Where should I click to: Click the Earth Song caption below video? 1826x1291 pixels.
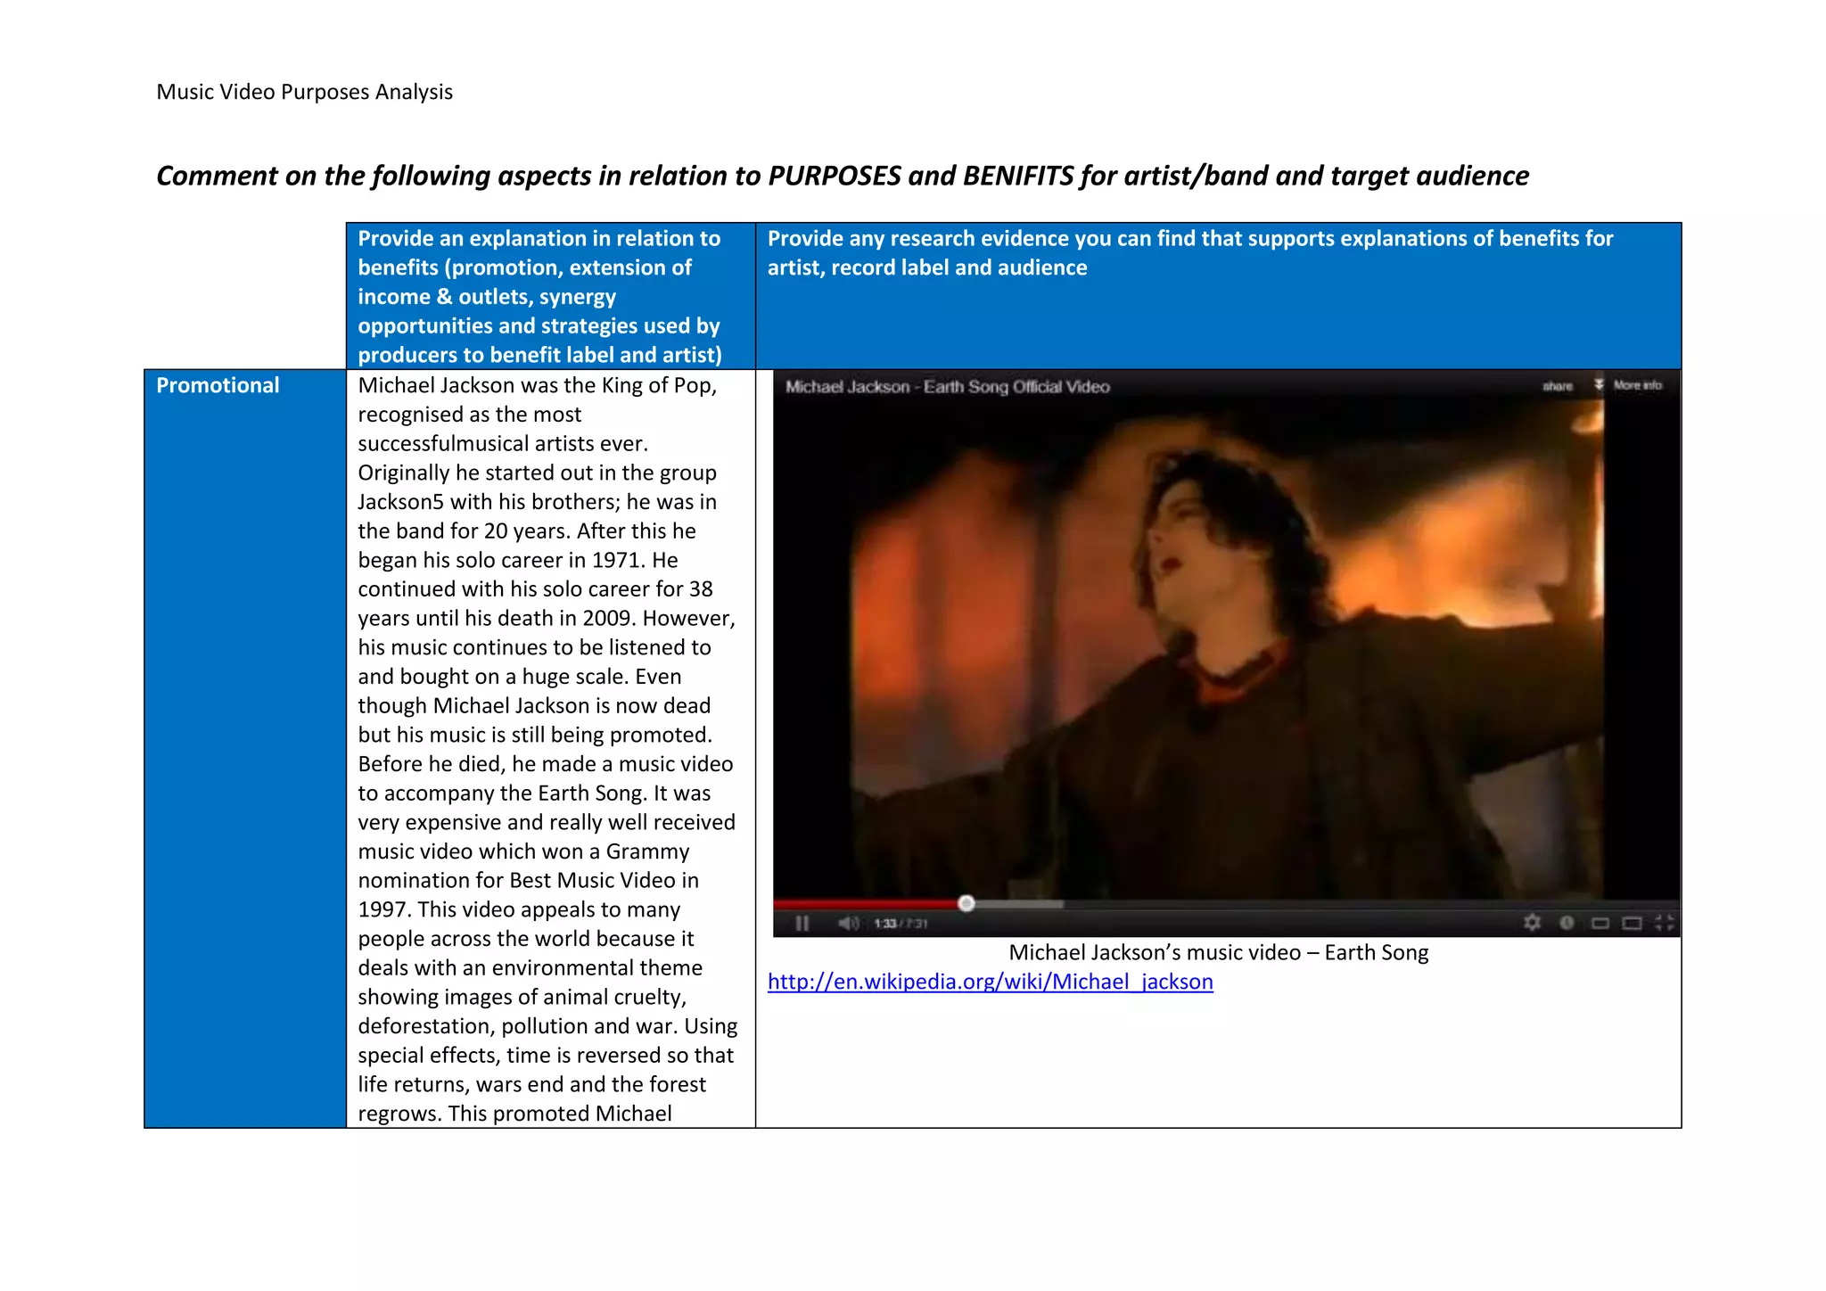click(x=1218, y=952)
